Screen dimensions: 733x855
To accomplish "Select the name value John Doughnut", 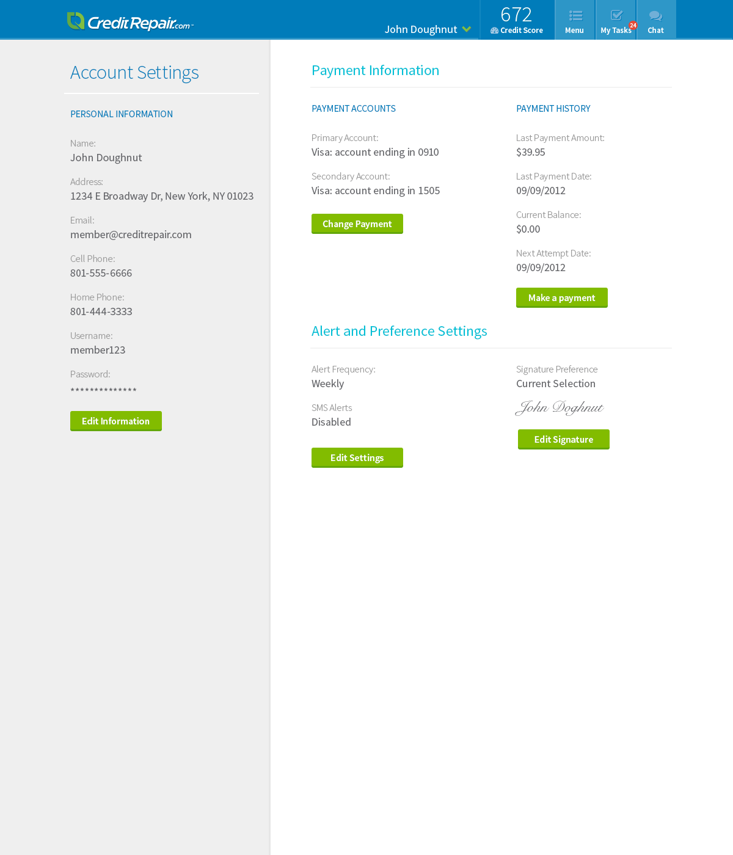I will click(x=106, y=158).
